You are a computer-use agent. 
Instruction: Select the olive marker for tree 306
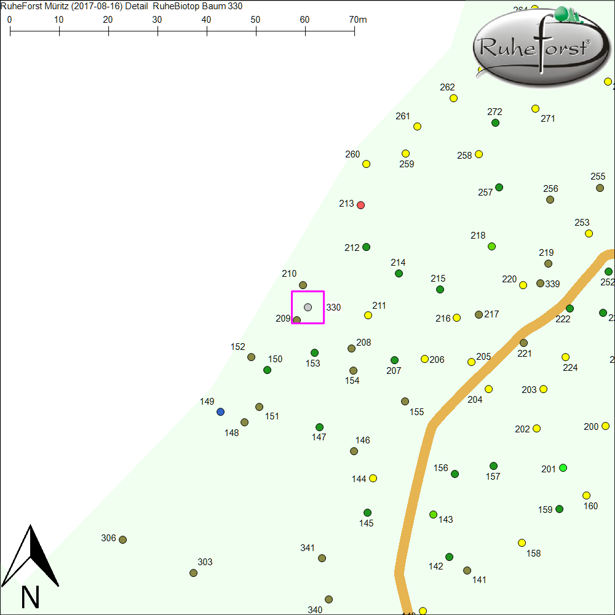pyautogui.click(x=122, y=540)
